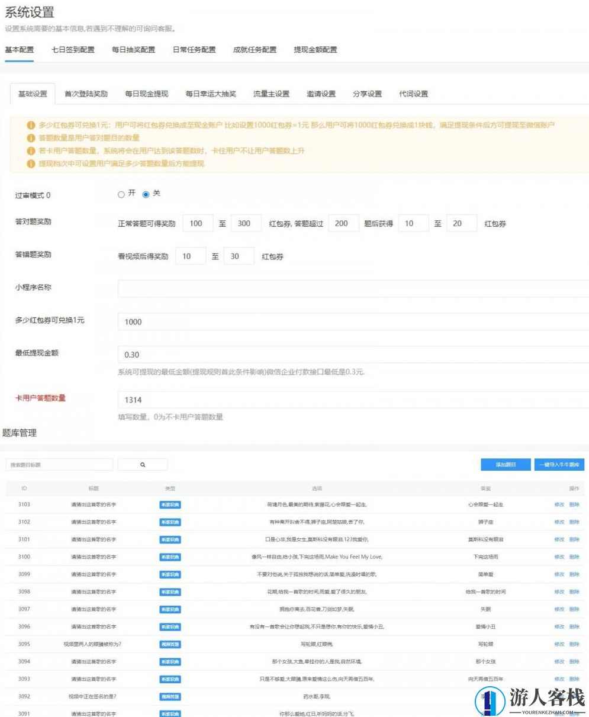Viewport: 589px width, 717px height.
Task: Switch to the 首次登陆奖励 sub-tab
Action: pyautogui.click(x=86, y=94)
